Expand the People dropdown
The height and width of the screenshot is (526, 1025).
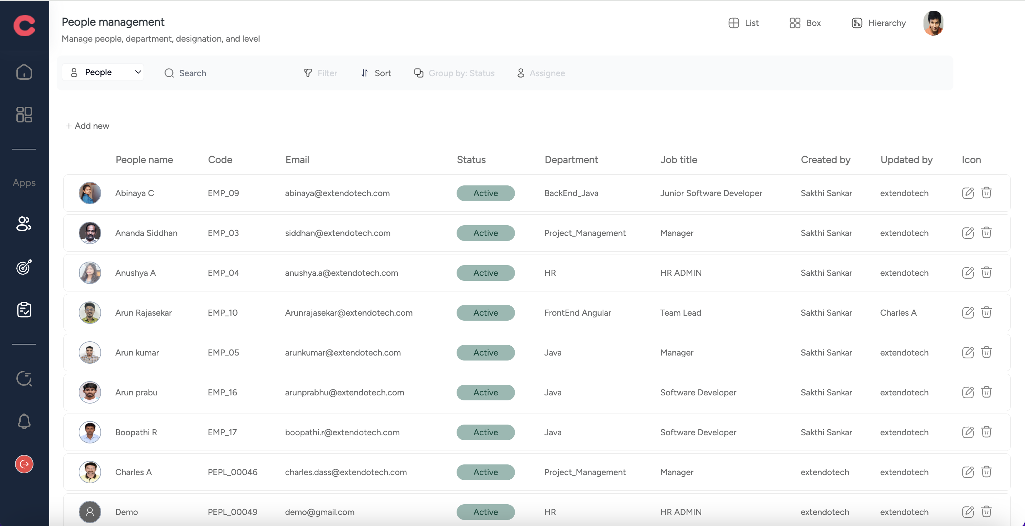103,72
